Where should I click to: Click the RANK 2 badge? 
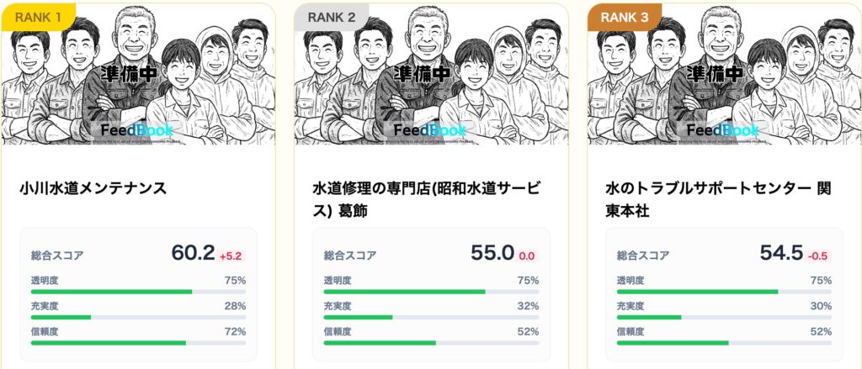tap(331, 15)
